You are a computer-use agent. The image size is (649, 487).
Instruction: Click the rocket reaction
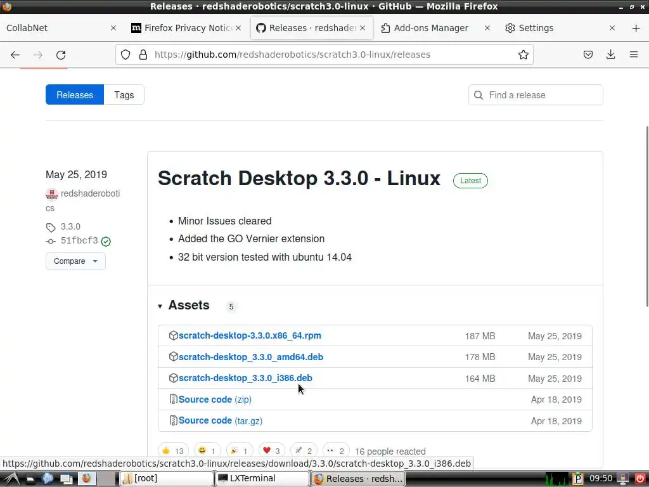(304, 451)
